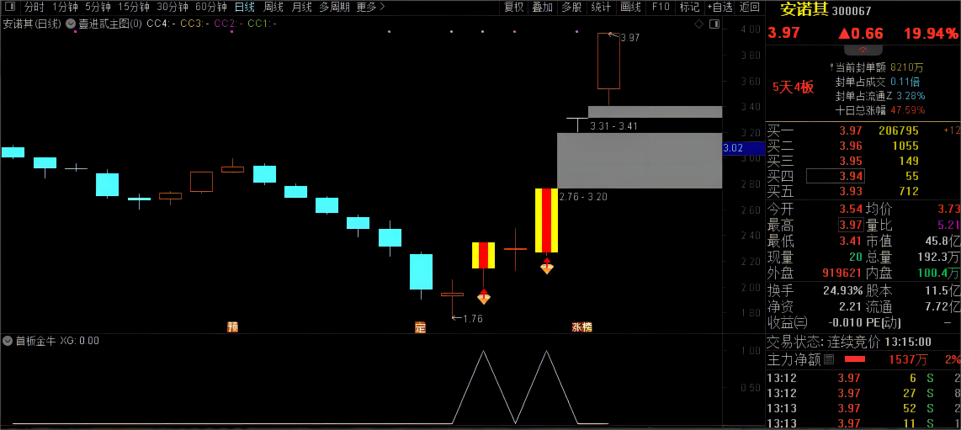
Task: Expand 更多 period options
Action: tap(370, 8)
